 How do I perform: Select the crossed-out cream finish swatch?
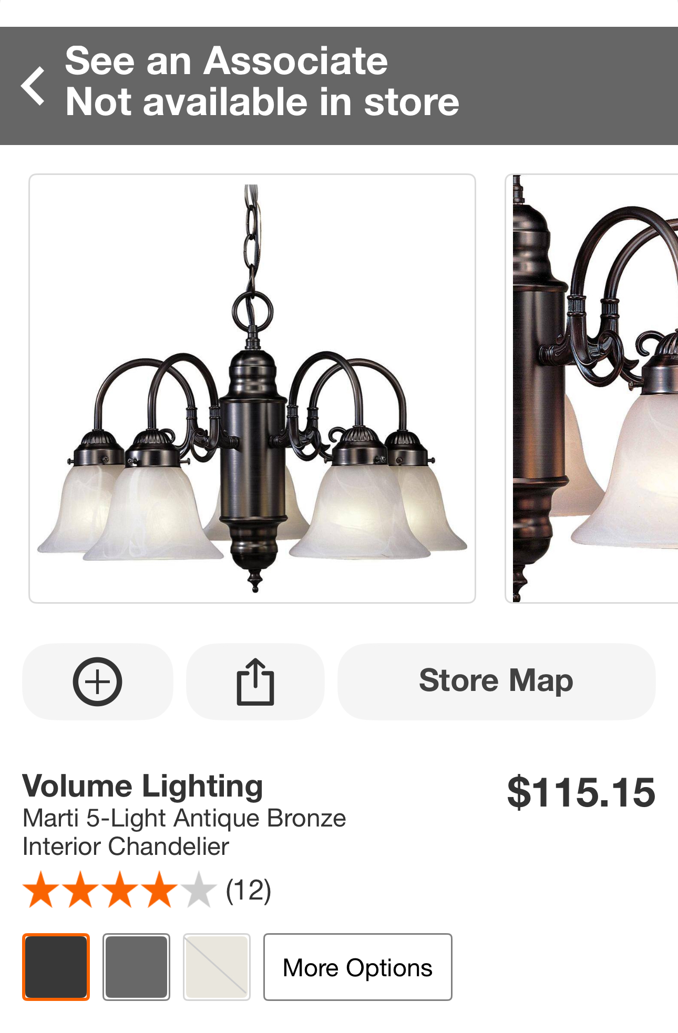coord(217,967)
